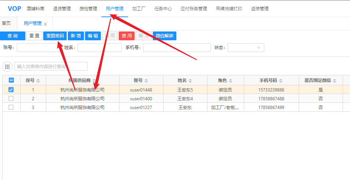Click the red 禁用 button
This screenshot has height=180, width=350.
(x=126, y=36)
